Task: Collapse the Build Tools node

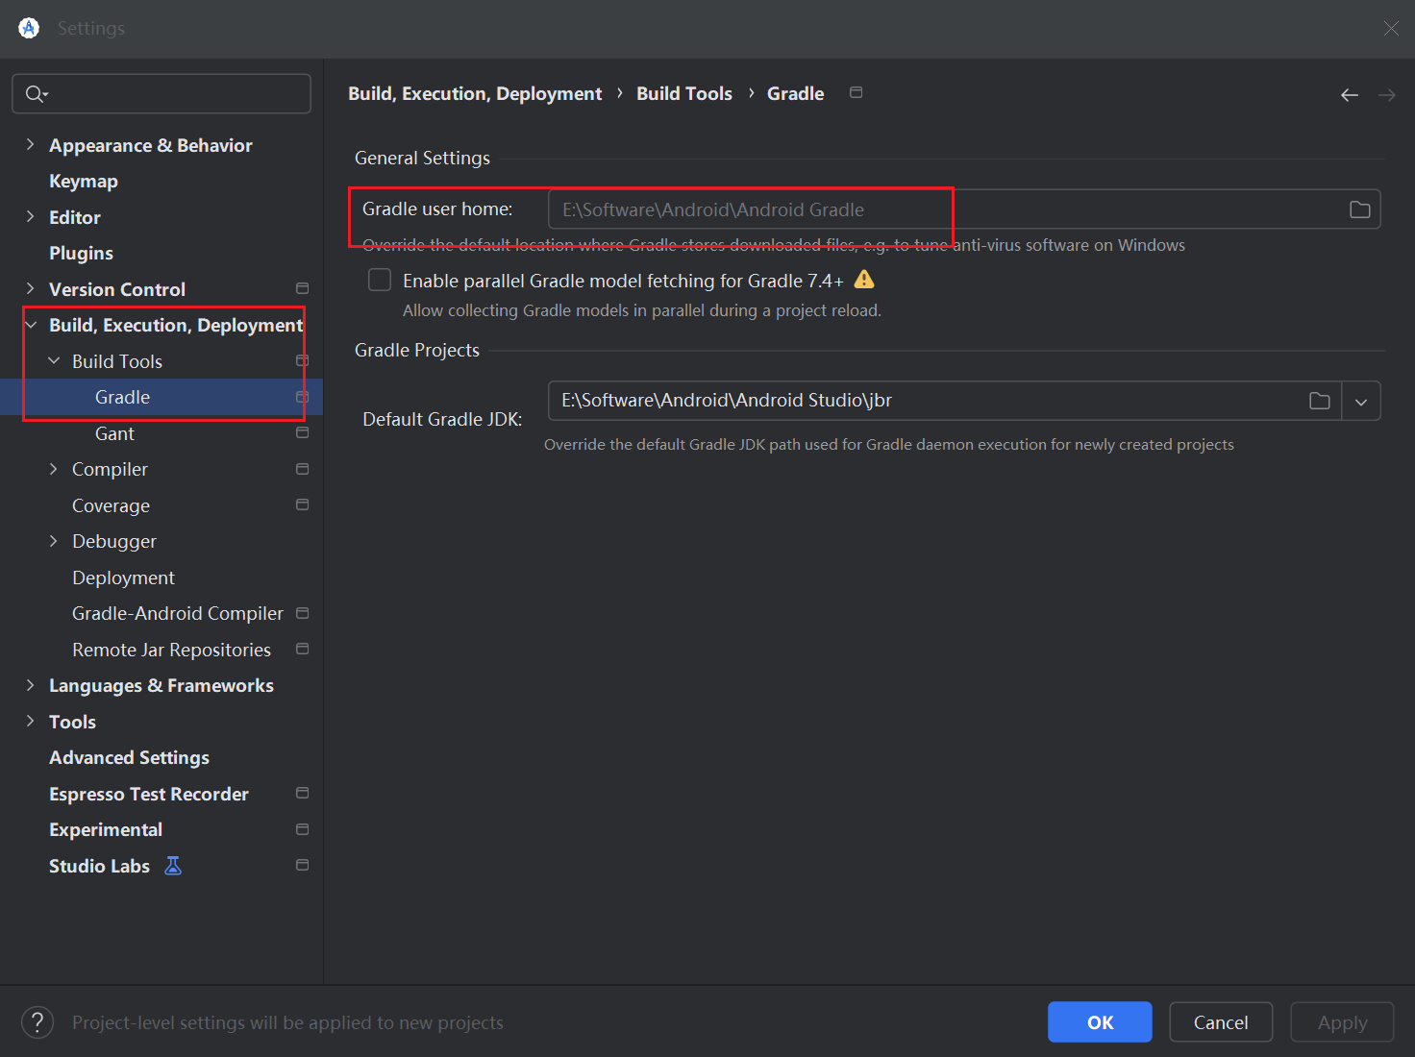Action: (54, 360)
